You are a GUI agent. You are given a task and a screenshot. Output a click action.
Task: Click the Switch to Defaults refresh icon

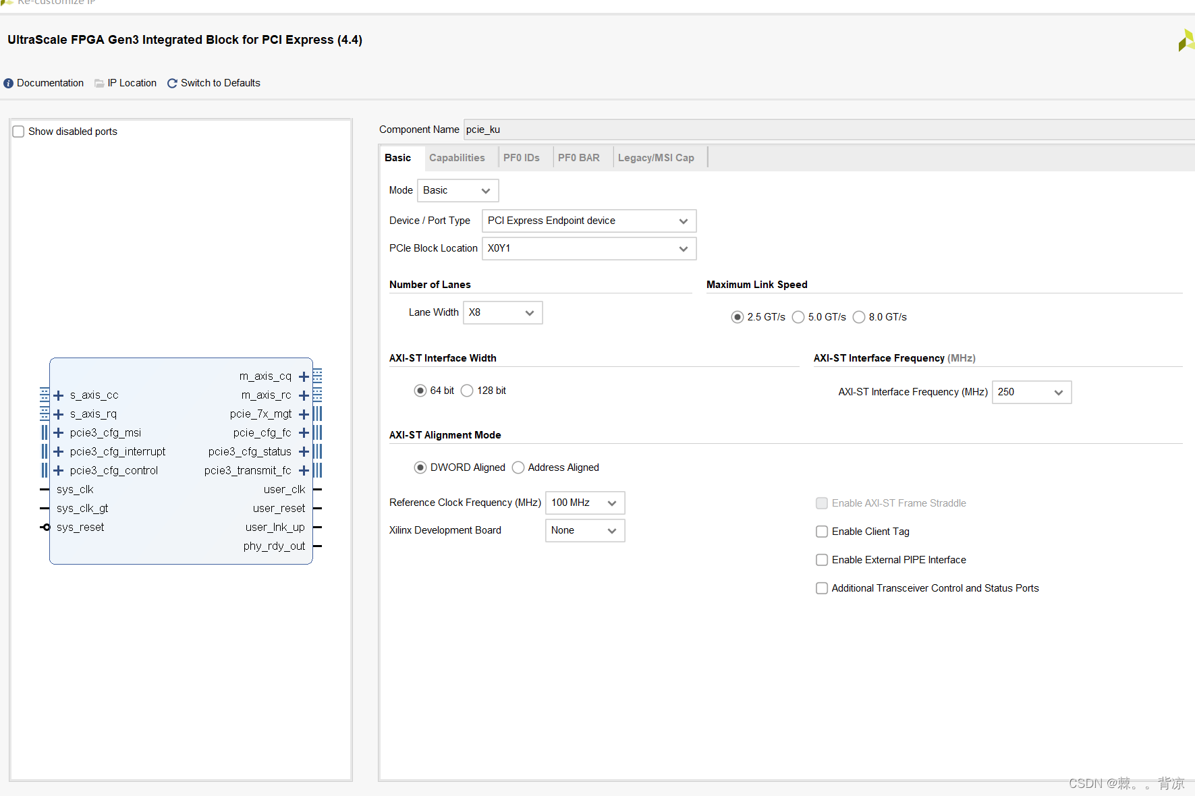(x=172, y=83)
